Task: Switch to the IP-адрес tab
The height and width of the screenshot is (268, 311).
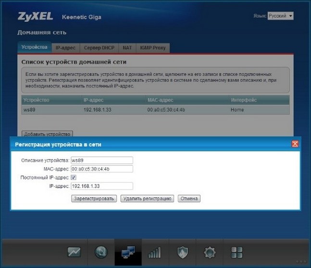Action: click(x=64, y=48)
